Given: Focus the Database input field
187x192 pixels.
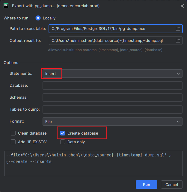Looking at the screenshot, I should point(112,86).
